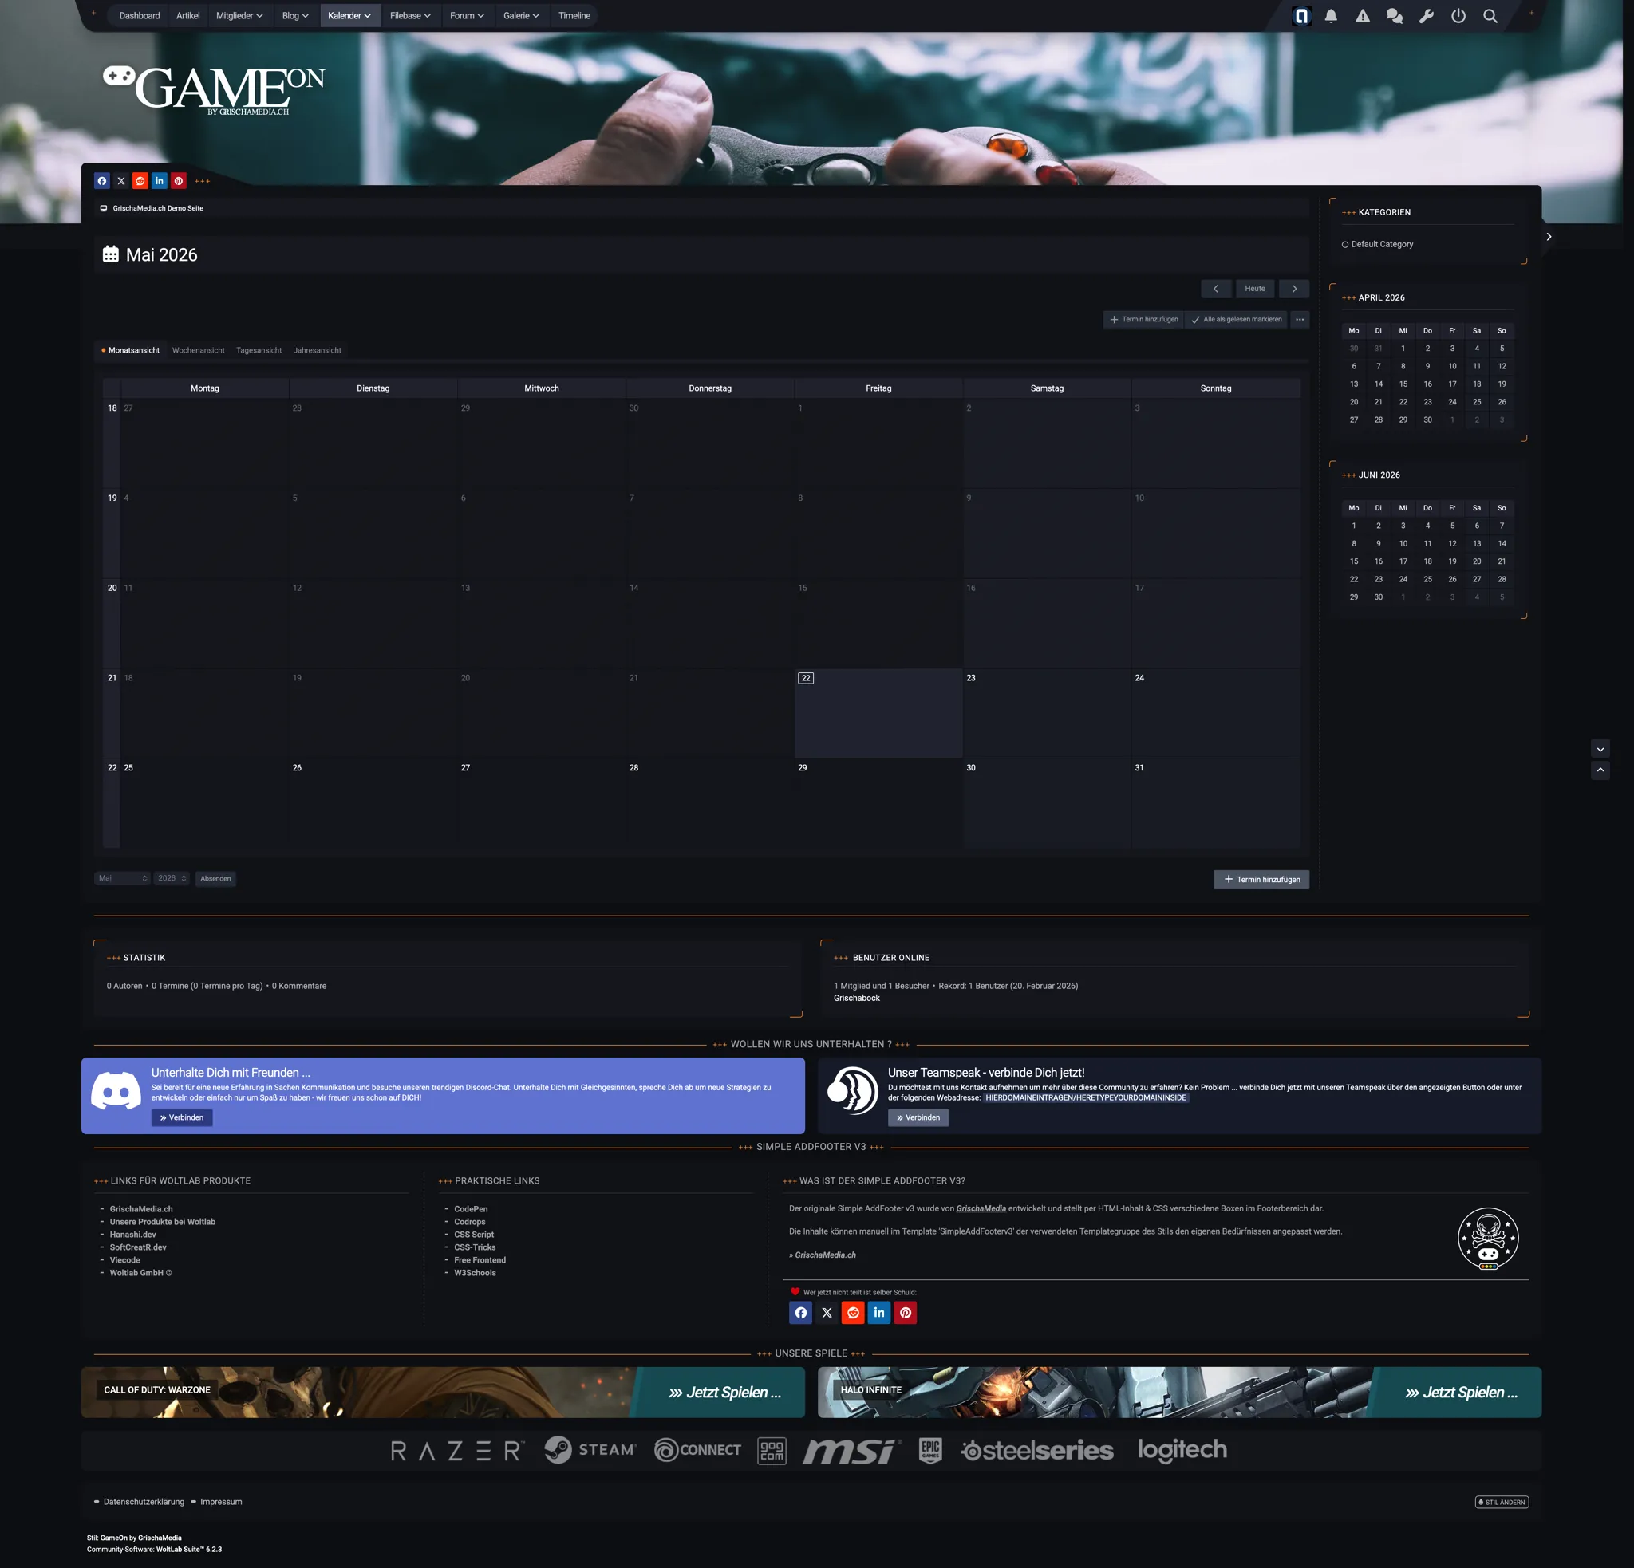Click the Logitech logo
Viewport: 1634px width, 1568px height.
tap(1182, 1451)
